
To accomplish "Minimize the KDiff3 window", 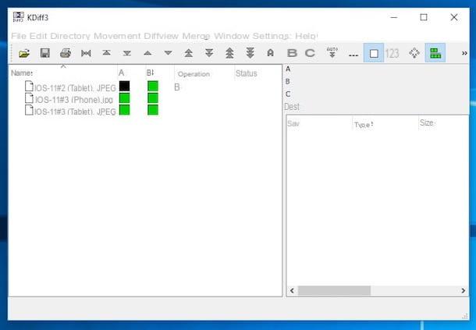I will pos(394,18).
